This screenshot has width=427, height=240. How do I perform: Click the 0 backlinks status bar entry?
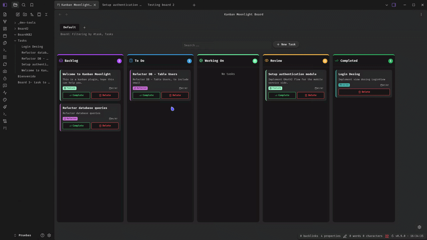tap(309, 236)
